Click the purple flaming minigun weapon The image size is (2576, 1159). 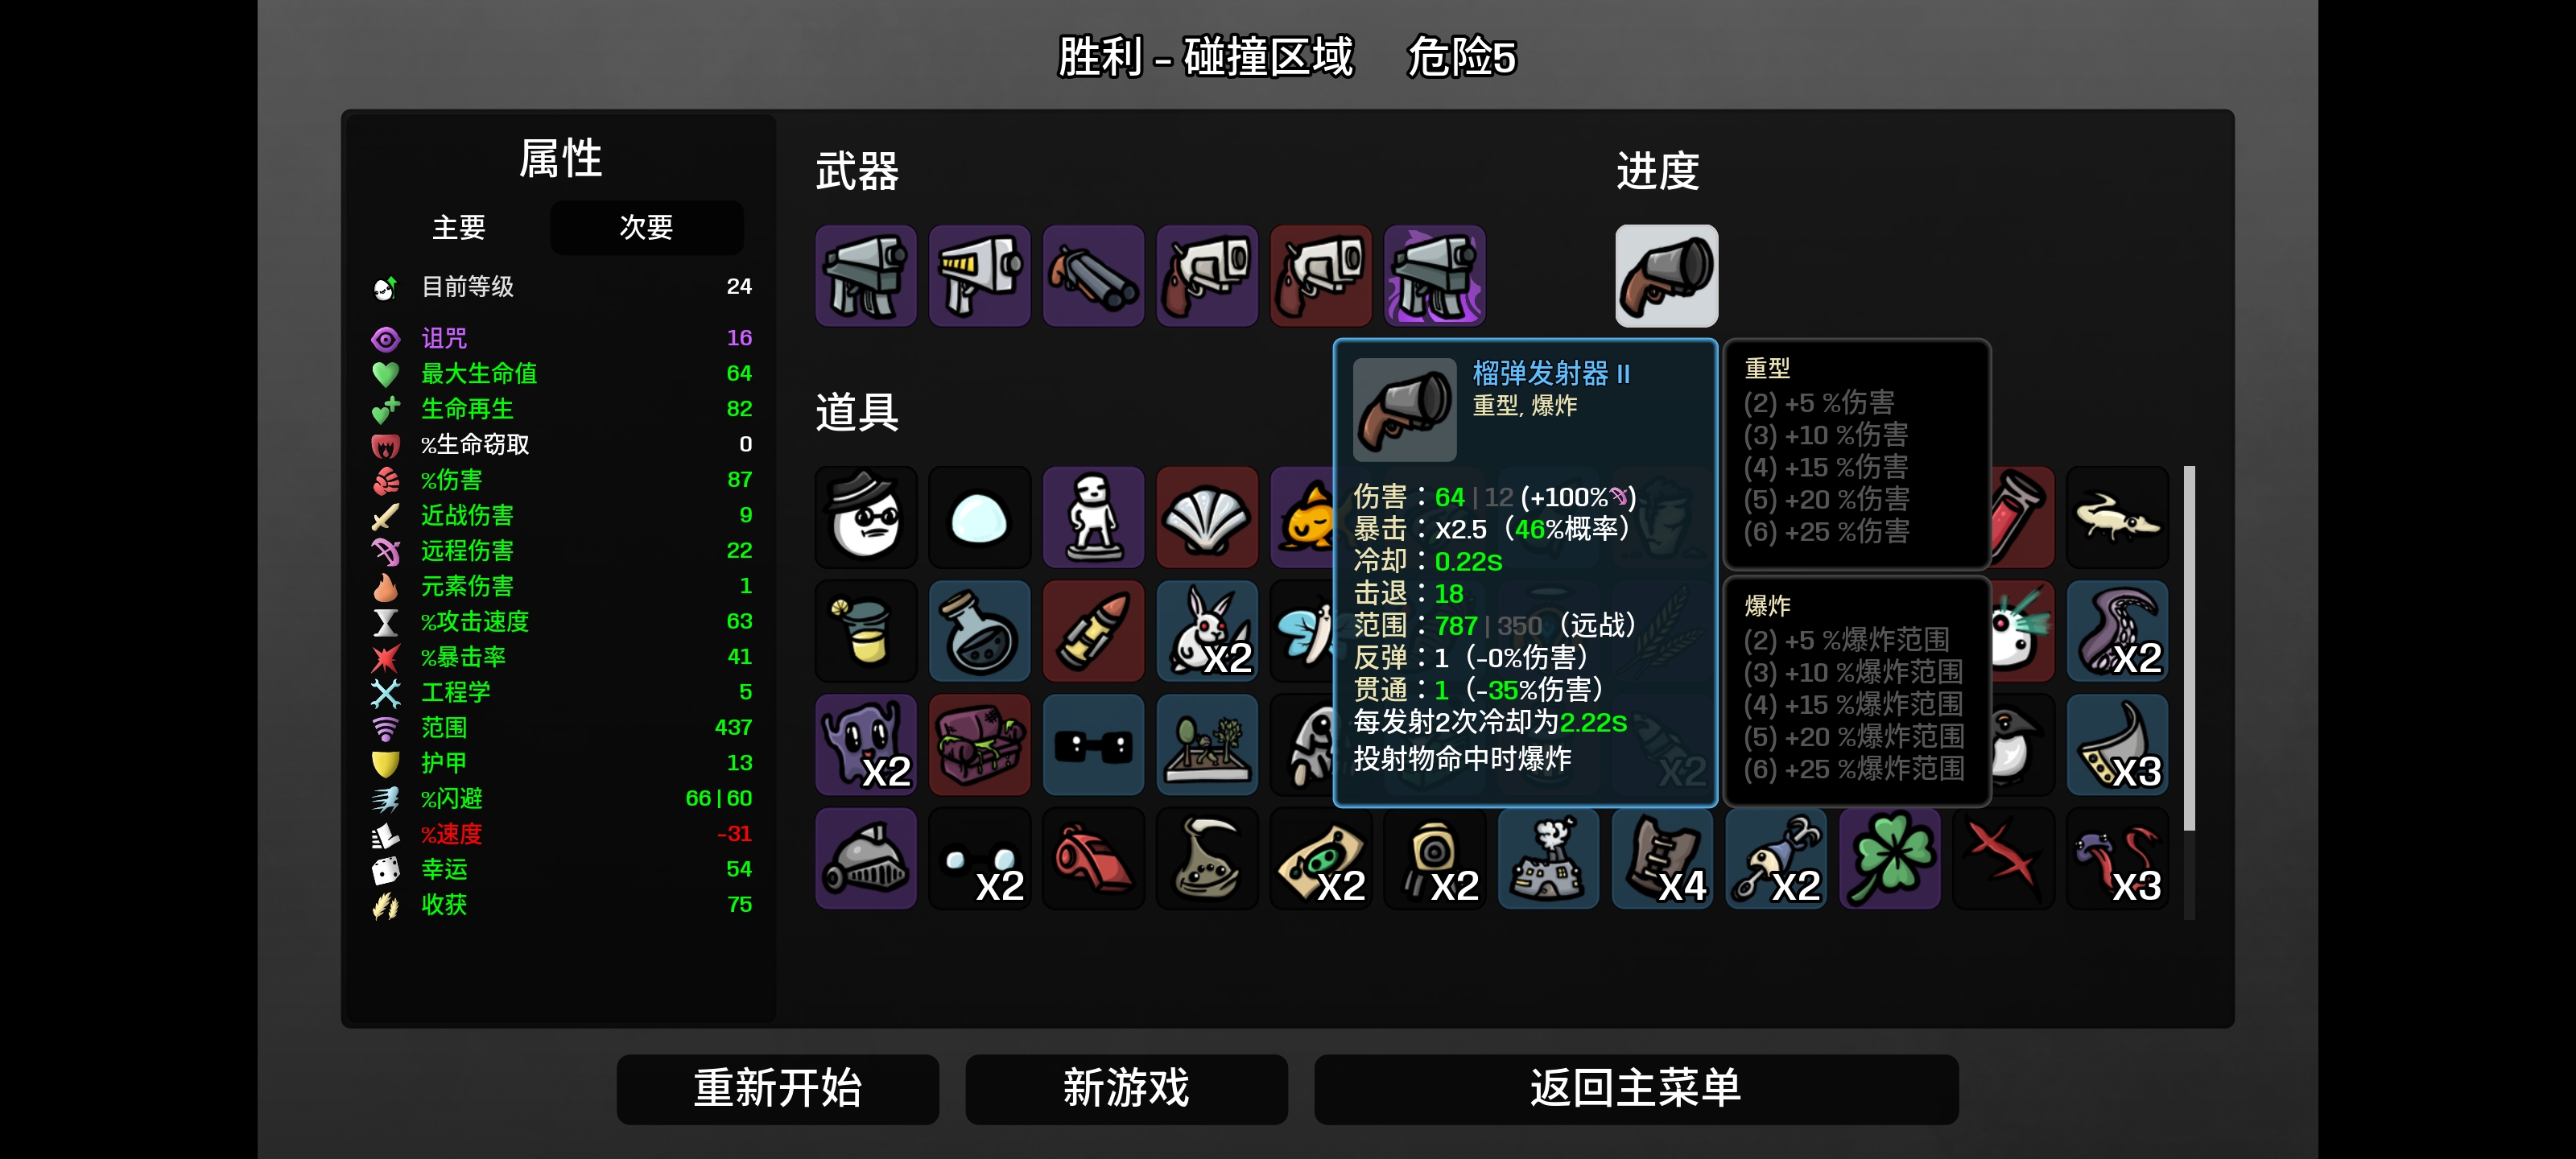pos(1434,276)
